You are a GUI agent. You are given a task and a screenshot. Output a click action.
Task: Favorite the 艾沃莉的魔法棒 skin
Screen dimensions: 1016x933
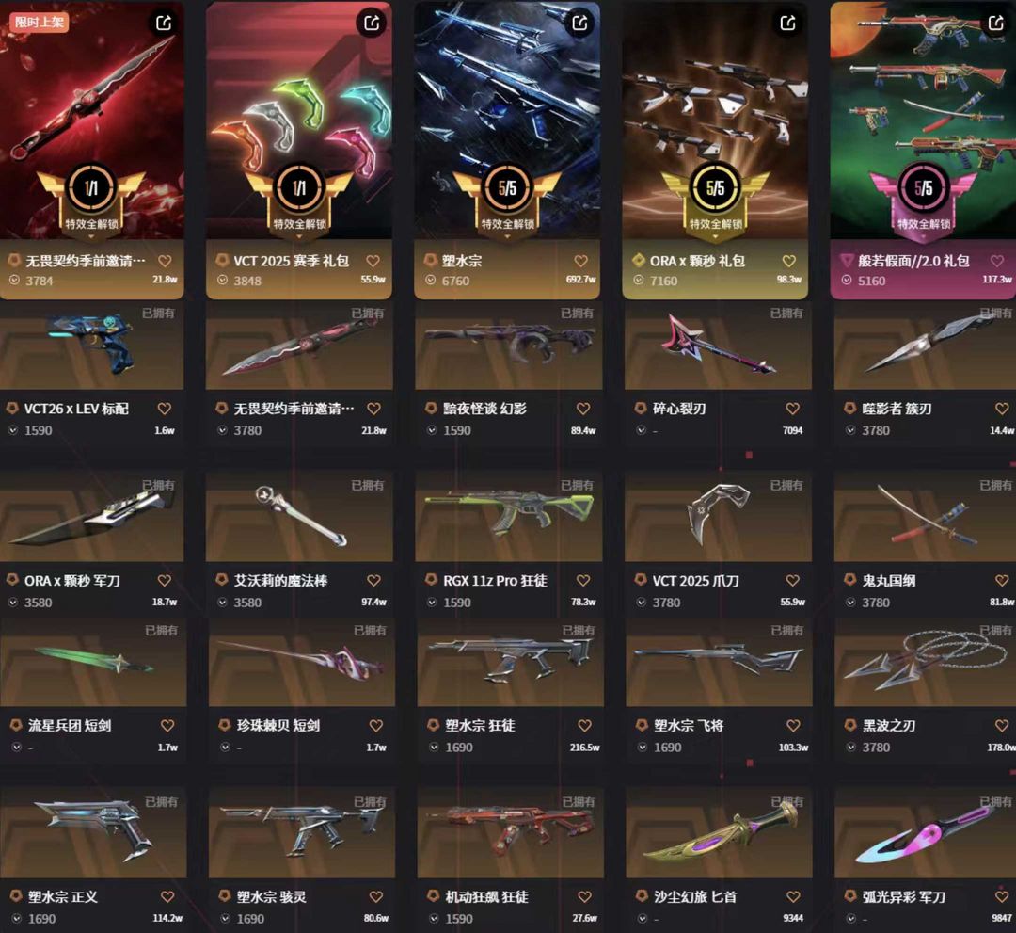tap(373, 580)
